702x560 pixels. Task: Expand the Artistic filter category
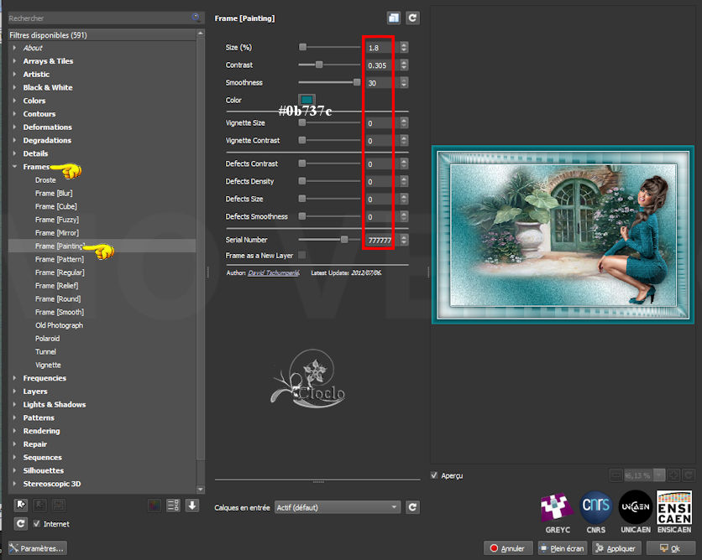tap(36, 75)
